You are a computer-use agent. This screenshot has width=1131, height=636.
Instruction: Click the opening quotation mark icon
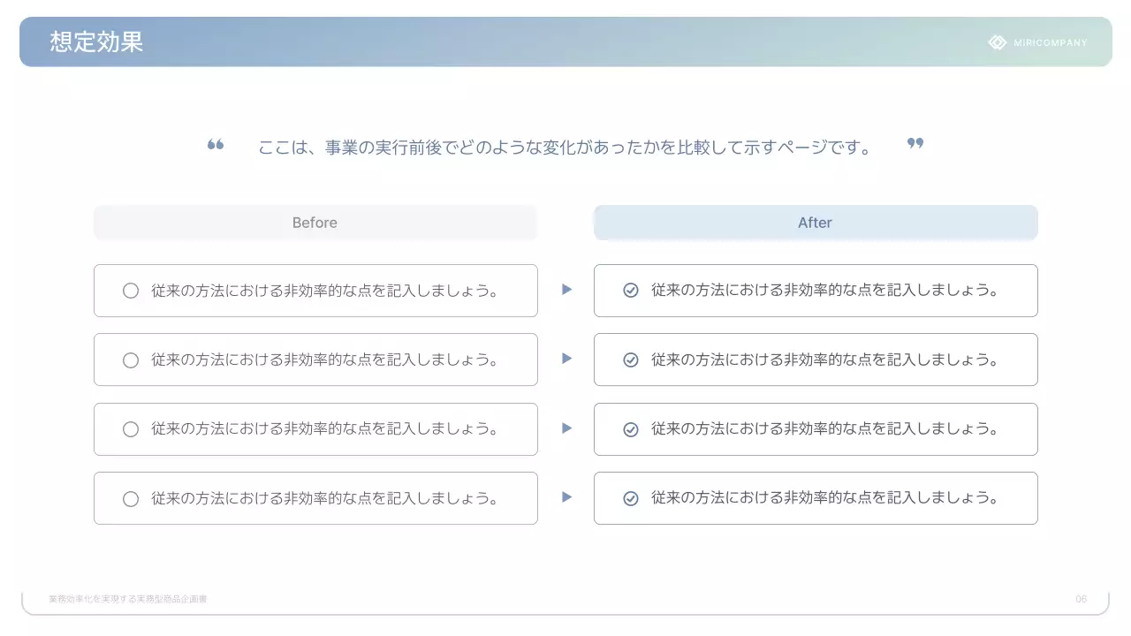215,144
